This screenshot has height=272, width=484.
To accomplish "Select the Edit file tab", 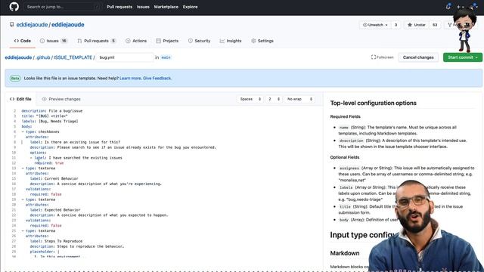I will tap(20, 99).
